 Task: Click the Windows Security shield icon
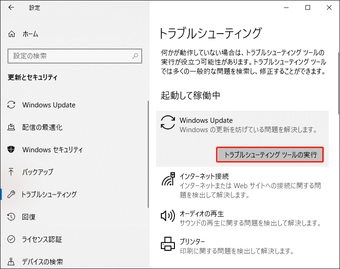(11, 149)
